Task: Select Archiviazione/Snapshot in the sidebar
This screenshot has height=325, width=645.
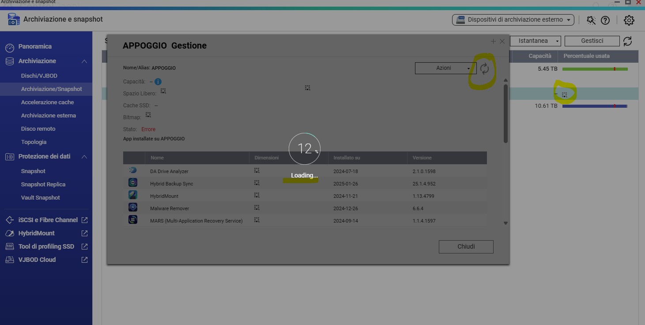Action: 52,89
